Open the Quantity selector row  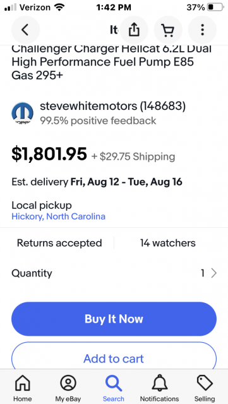[x=114, y=273]
